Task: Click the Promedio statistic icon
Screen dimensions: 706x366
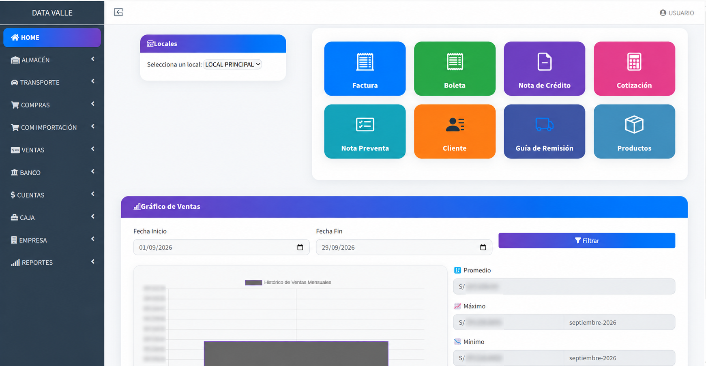Action: coord(457,270)
